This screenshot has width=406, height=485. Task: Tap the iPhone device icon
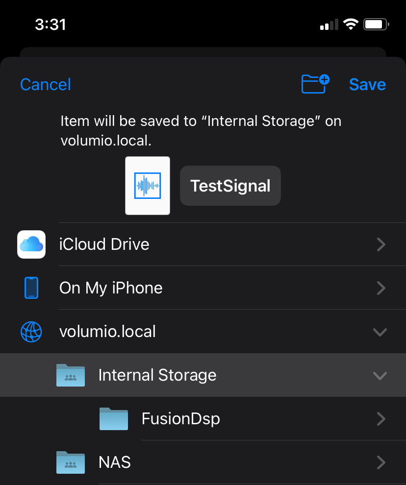point(31,288)
